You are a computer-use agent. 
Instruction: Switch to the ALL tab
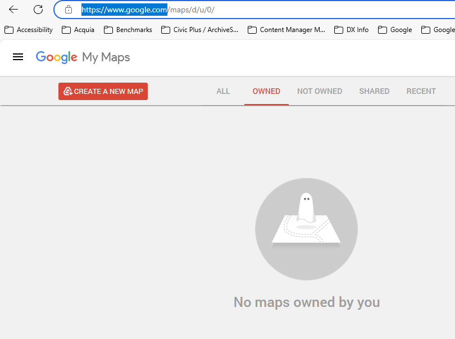pos(223,91)
